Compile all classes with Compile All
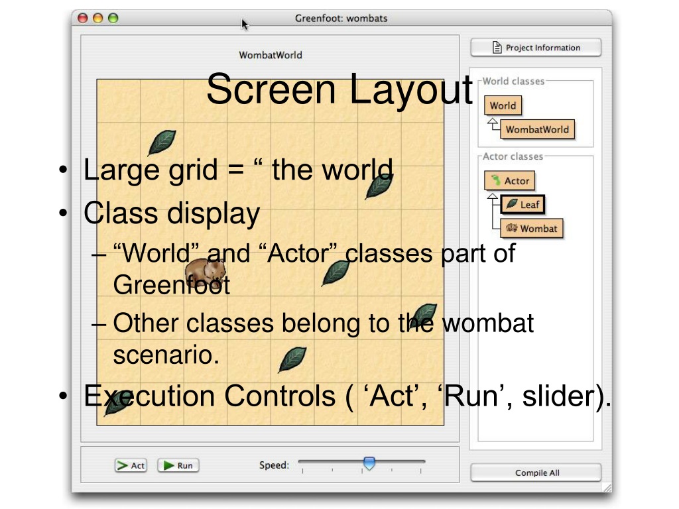The height and width of the screenshot is (509, 679). (536, 473)
